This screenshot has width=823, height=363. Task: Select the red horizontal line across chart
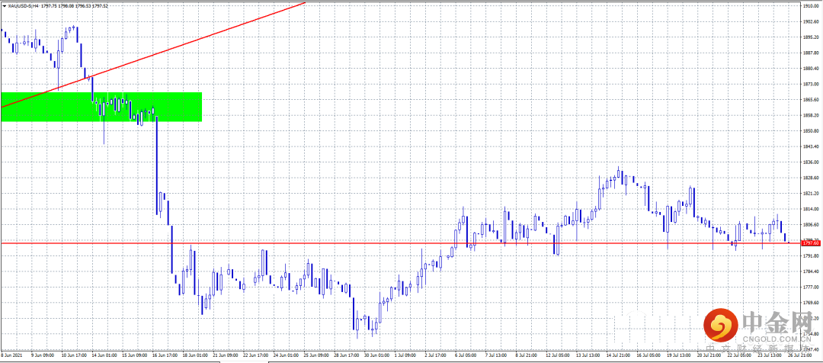click(401, 243)
